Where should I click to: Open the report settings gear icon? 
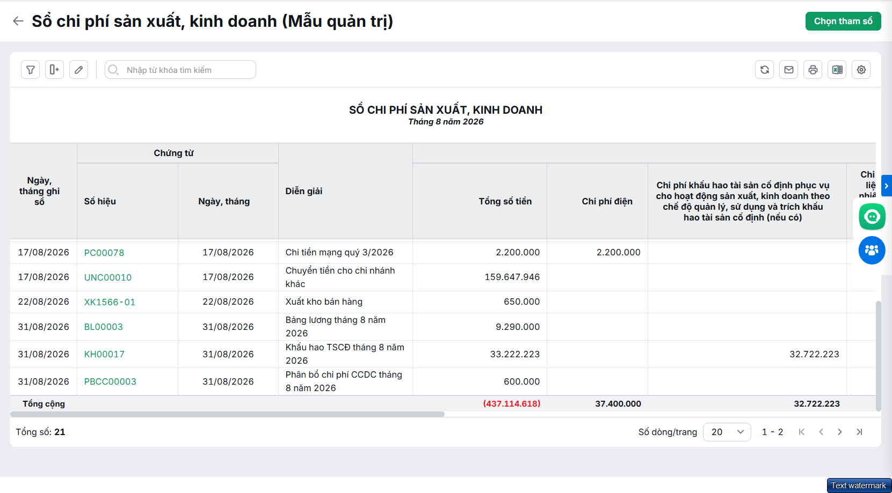coord(861,70)
